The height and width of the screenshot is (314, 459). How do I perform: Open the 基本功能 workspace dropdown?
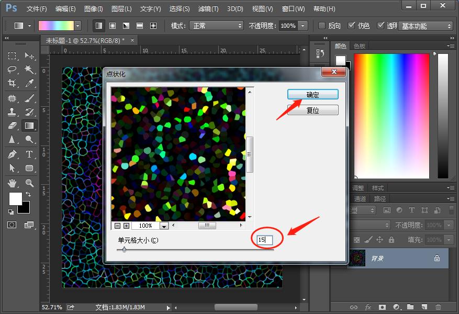point(425,26)
